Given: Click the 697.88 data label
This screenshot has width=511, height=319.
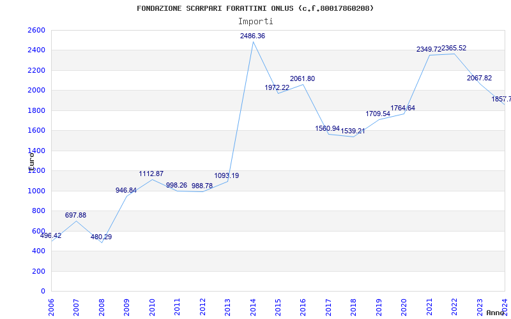Looking at the screenshot, I should coord(75,215).
